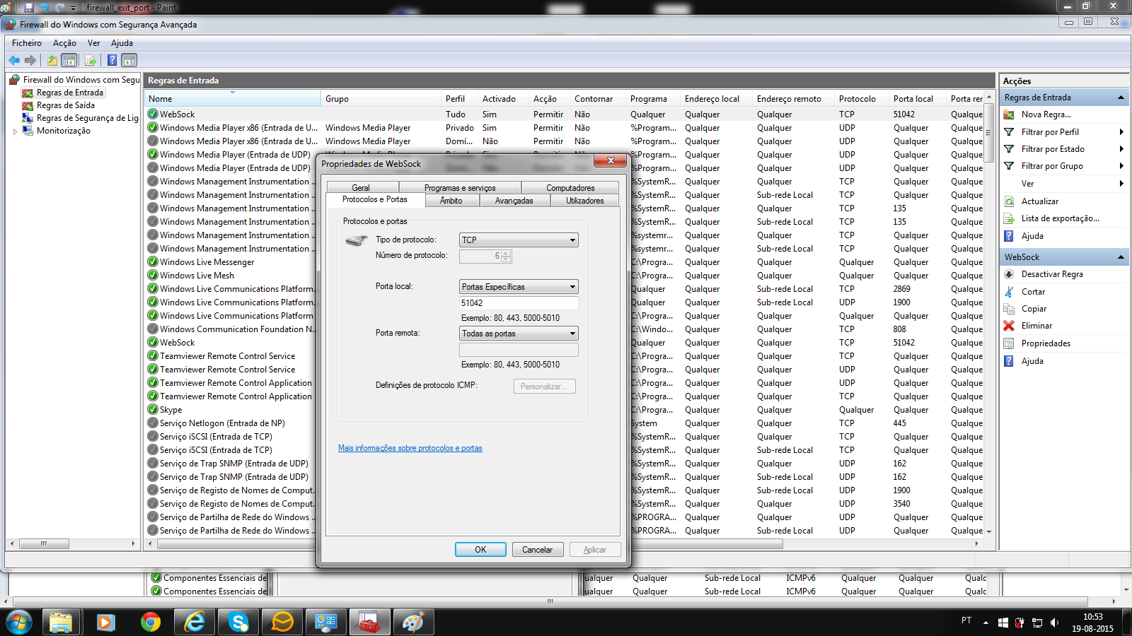Expand the Filtrar por Grupo submenu arrow

click(x=1121, y=166)
